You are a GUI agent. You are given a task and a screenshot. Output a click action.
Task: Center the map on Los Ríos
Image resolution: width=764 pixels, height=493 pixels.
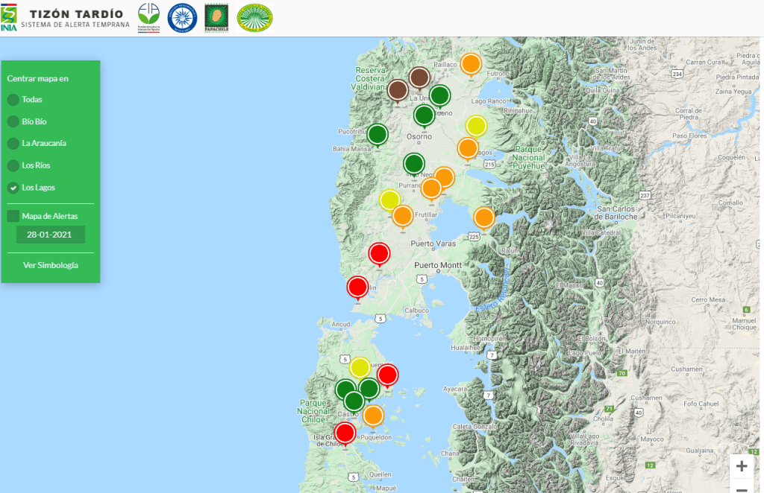coord(13,165)
